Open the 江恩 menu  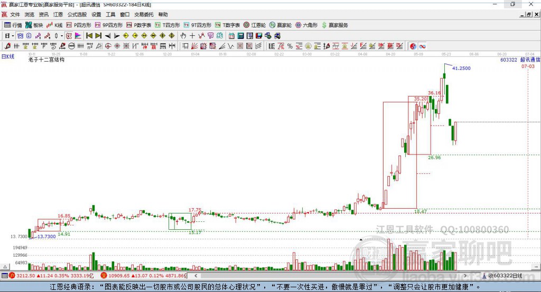[58, 14]
